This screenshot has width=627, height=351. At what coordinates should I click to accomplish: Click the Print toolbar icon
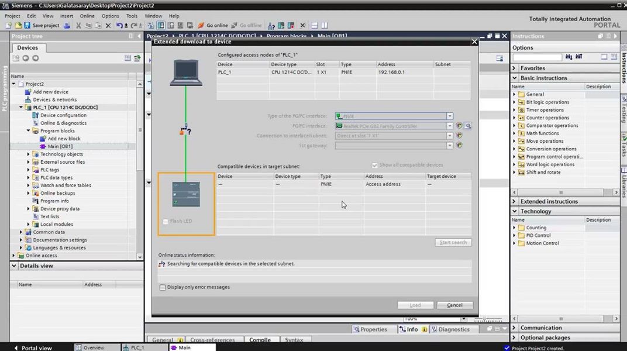[x=67, y=26]
